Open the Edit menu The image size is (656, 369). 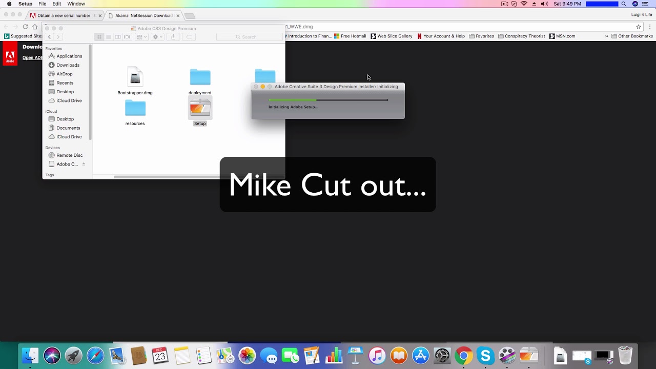57,4
